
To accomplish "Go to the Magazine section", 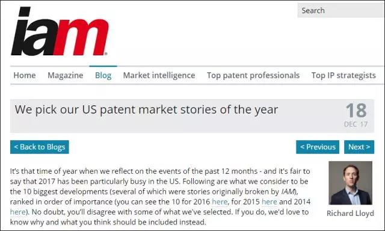I will pyautogui.click(x=66, y=75).
